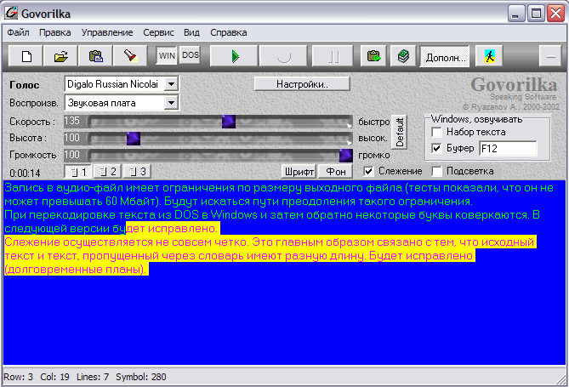Click the Дополн... toolbar button
Viewport: 569px width, 387px height.
point(445,57)
